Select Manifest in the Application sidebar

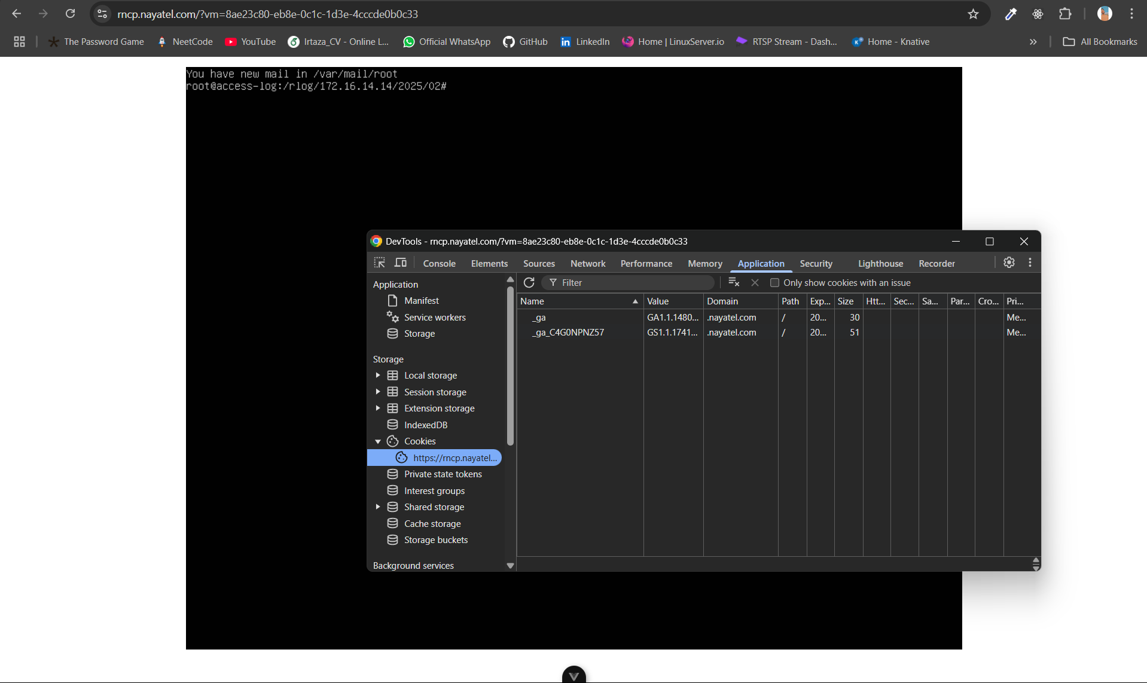(x=421, y=300)
